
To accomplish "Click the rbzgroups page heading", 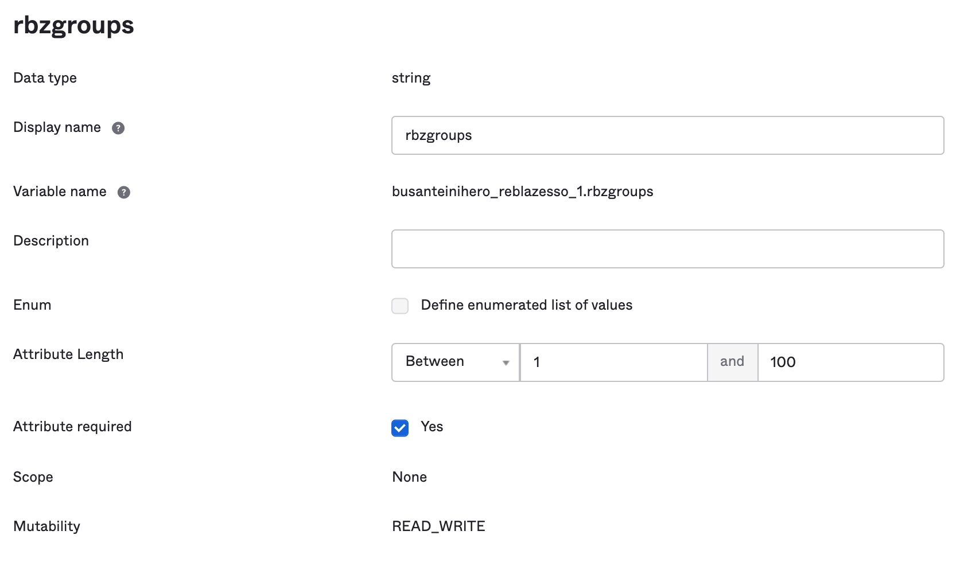I will point(73,26).
